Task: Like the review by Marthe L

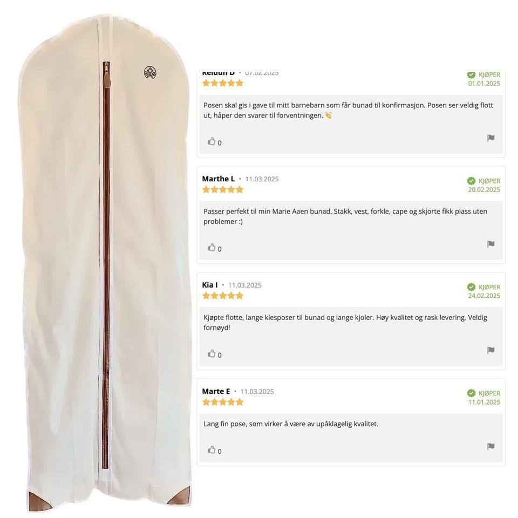Action: 212,248
